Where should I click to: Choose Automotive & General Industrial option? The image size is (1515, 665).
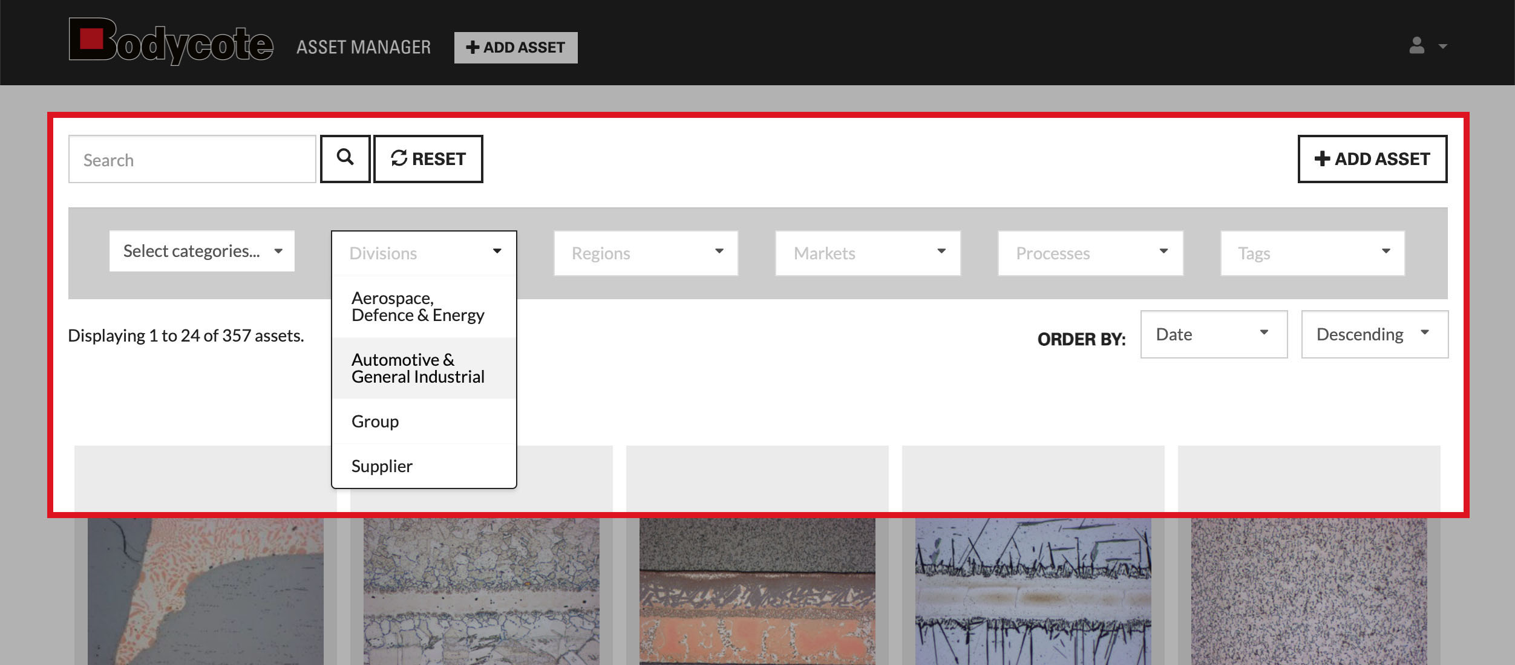point(417,368)
